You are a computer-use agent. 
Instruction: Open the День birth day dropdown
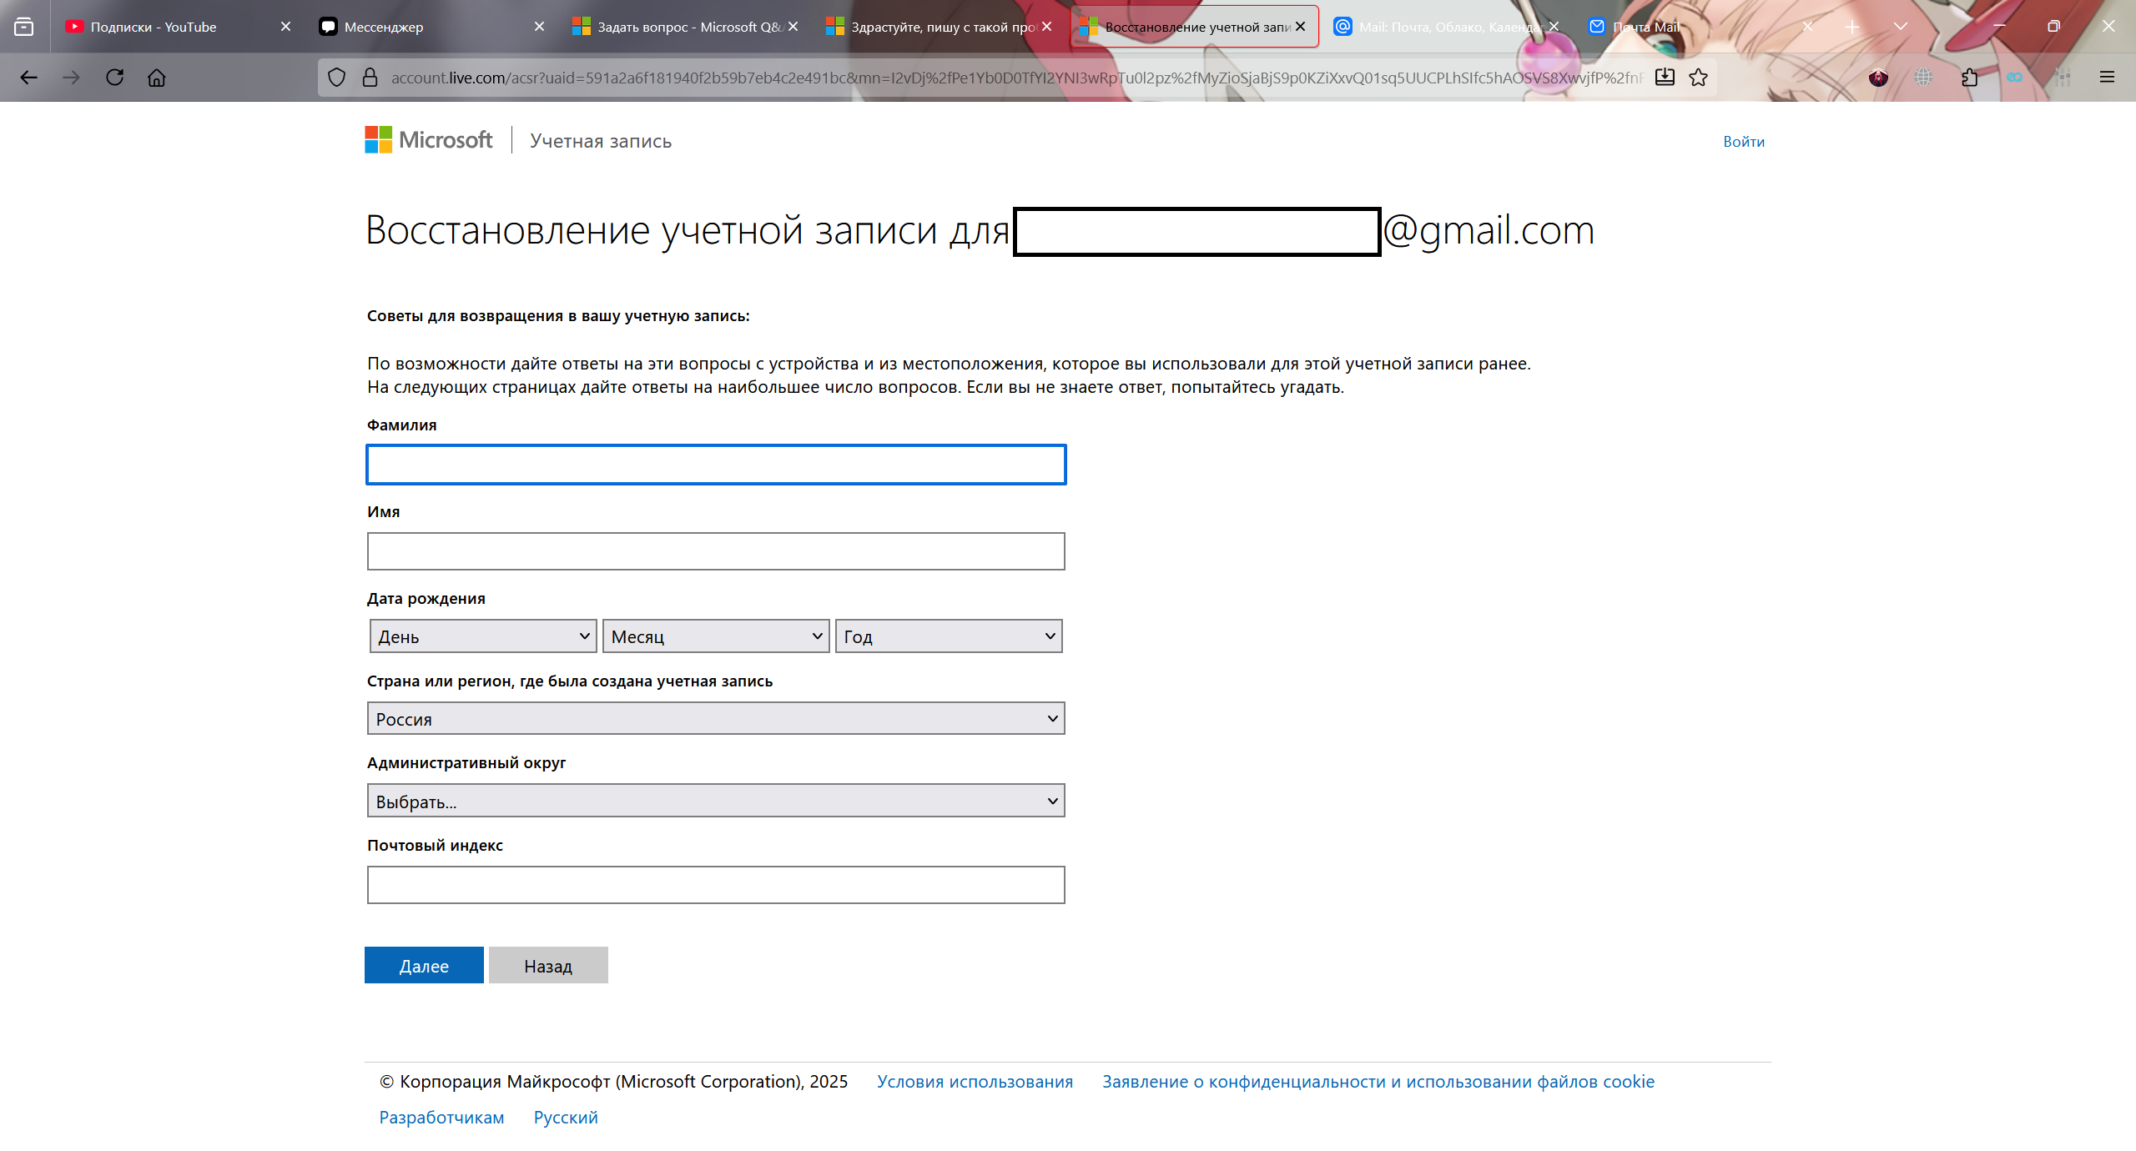[483, 636]
